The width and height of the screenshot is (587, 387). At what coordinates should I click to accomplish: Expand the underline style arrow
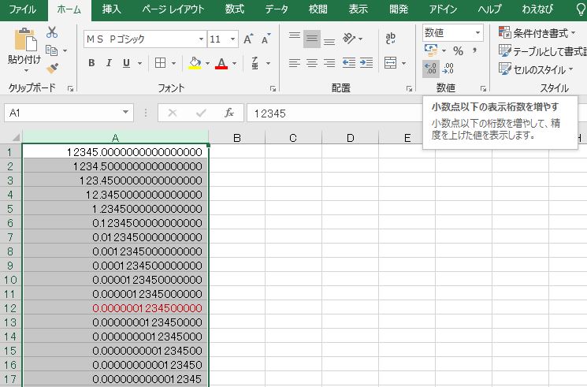(x=139, y=63)
